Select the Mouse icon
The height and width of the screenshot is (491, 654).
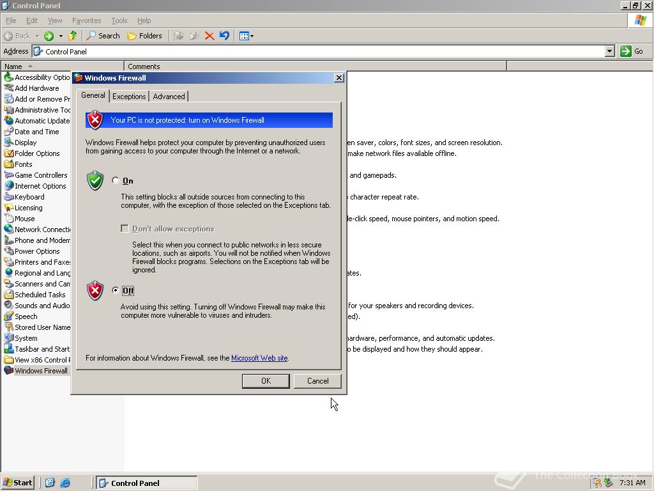click(8, 219)
